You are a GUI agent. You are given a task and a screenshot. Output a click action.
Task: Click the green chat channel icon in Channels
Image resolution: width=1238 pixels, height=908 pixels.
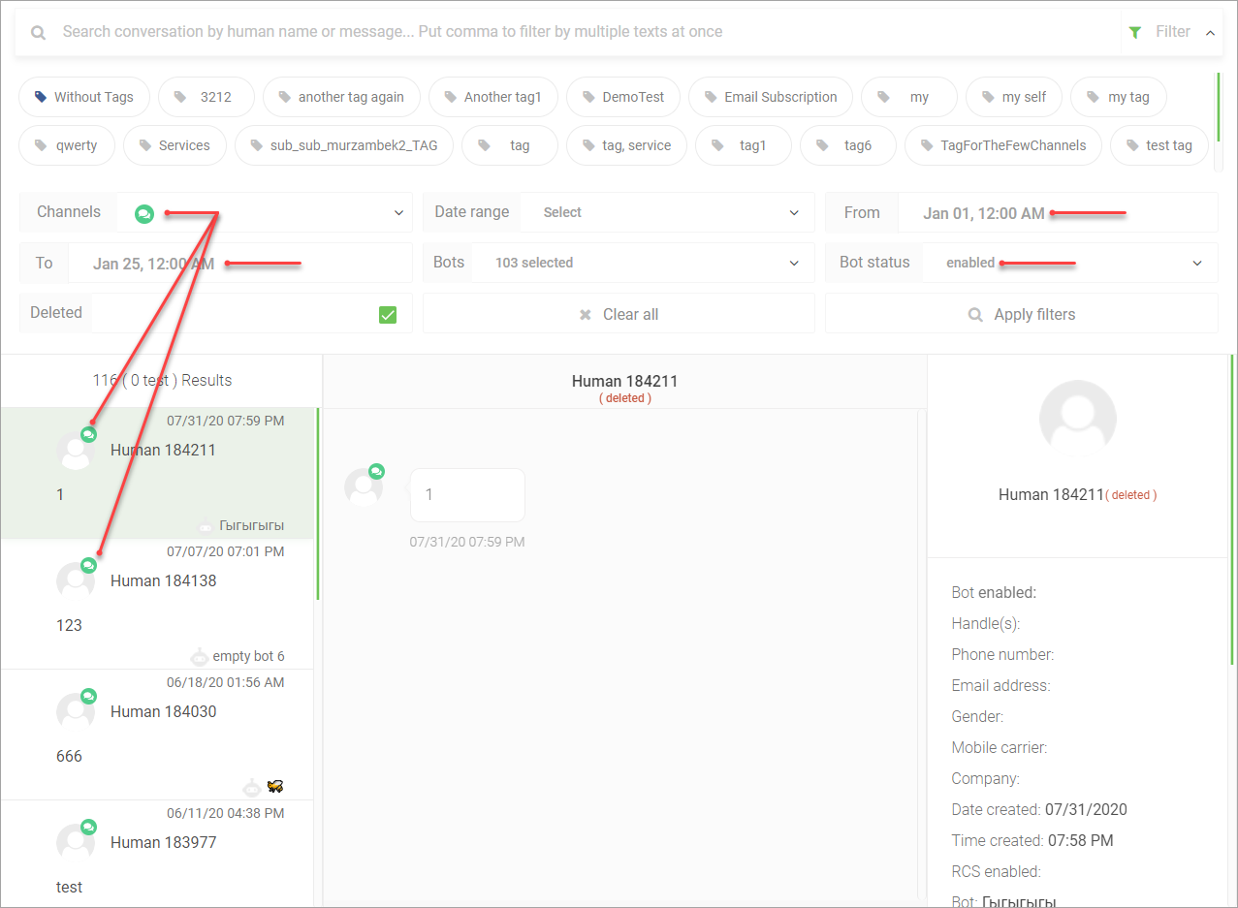[x=144, y=213]
